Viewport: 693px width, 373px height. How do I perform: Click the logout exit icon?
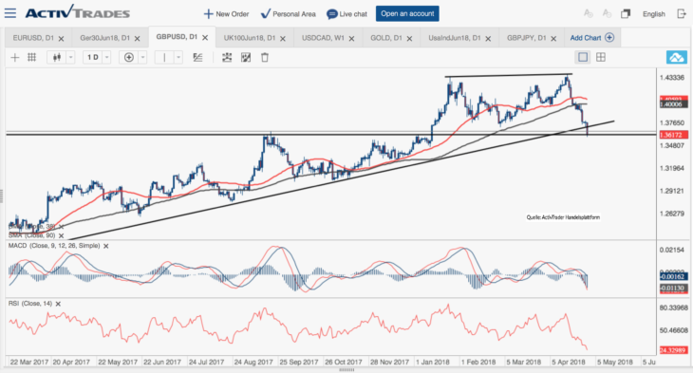tap(682, 13)
